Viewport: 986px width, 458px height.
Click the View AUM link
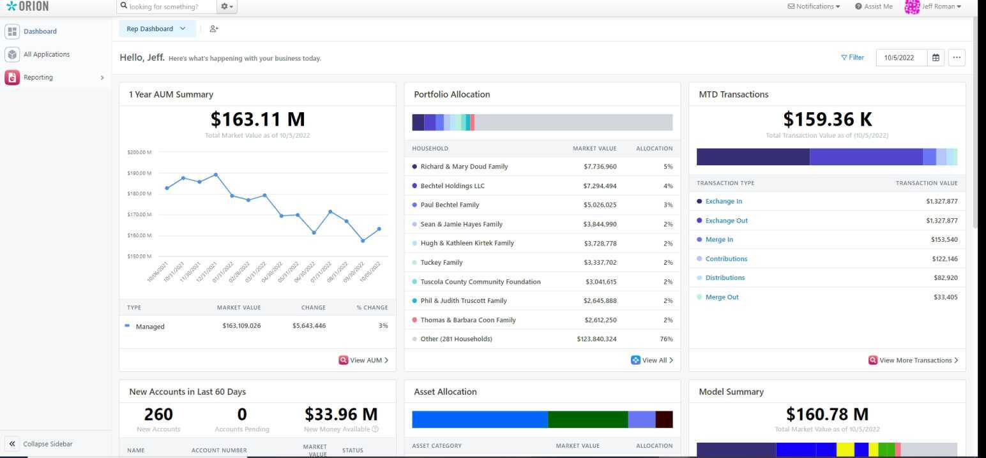coord(363,360)
